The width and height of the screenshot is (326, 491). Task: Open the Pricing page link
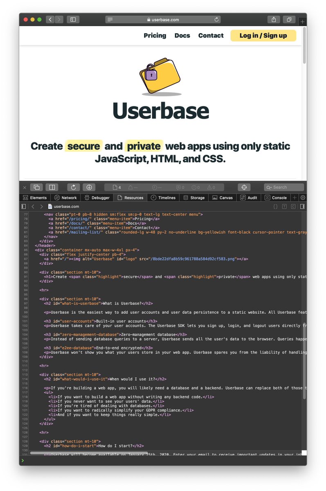pos(155,36)
